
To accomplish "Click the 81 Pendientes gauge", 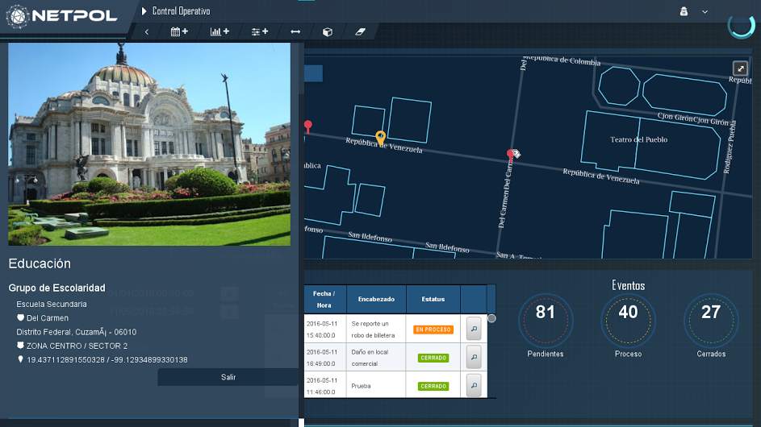I will pos(546,321).
